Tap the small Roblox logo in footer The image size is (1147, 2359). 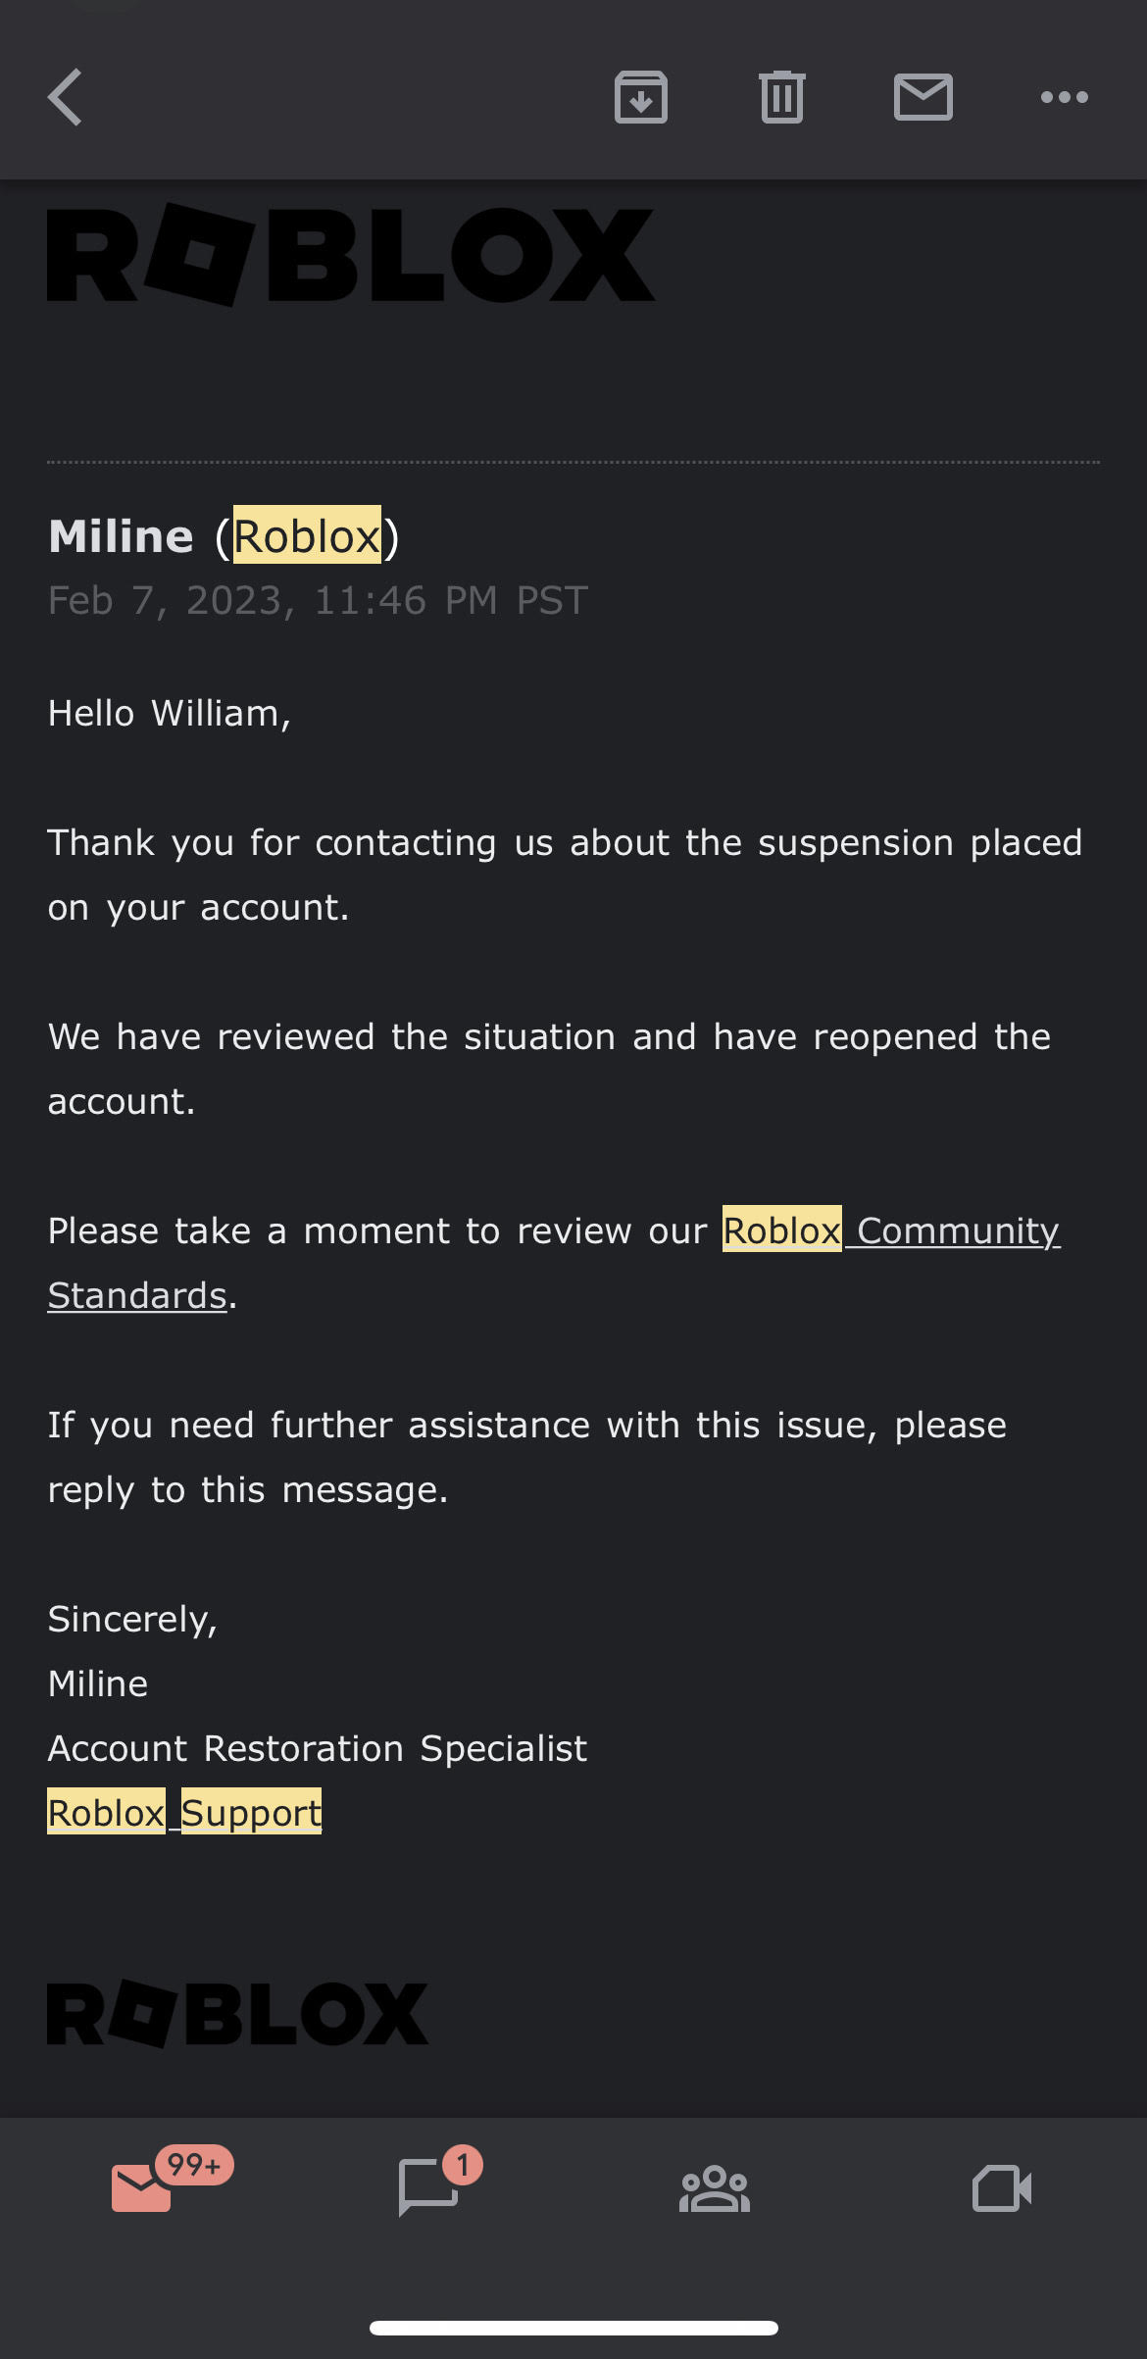click(237, 2014)
